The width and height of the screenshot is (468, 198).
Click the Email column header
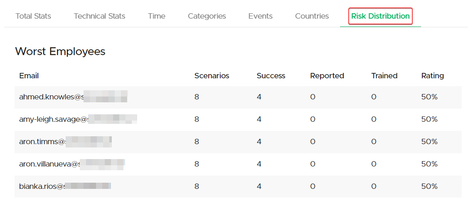pos(29,76)
